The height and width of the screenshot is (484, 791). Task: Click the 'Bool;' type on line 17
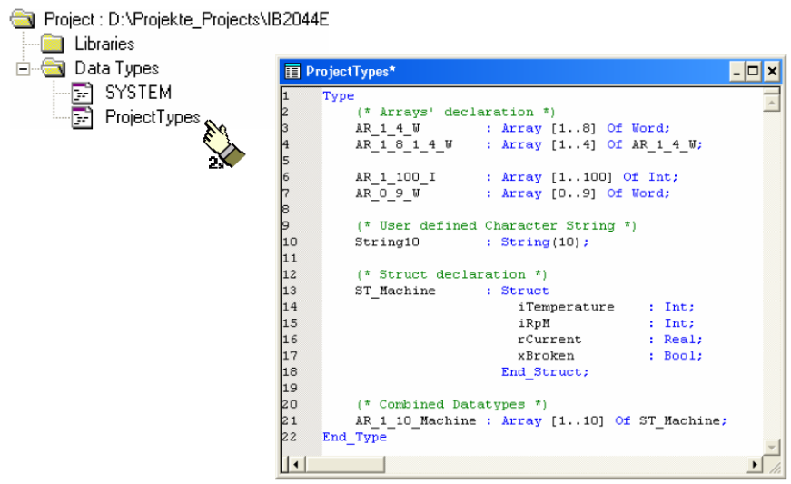[x=683, y=356]
